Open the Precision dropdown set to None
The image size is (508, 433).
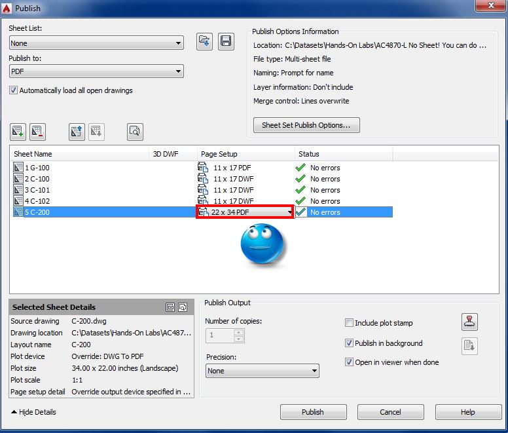[x=262, y=371]
